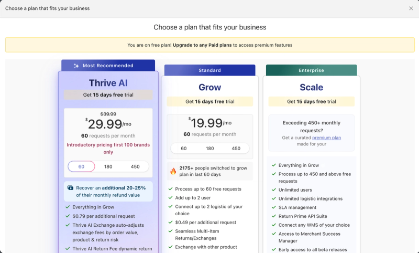Click the Thrive AI plan title
Viewport: 419px width, 253px height.
(x=108, y=83)
